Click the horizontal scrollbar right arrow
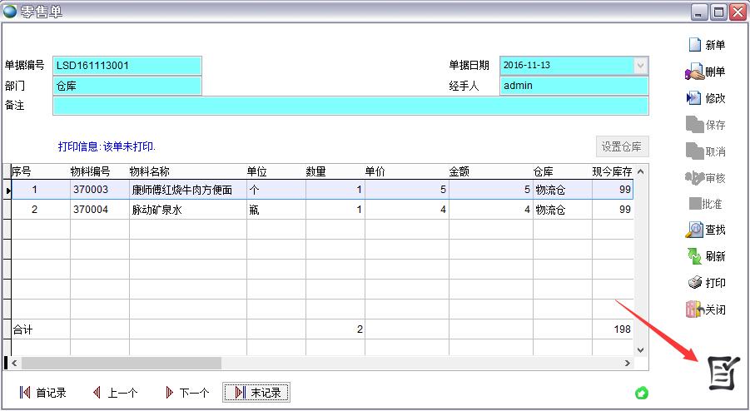 coord(628,364)
